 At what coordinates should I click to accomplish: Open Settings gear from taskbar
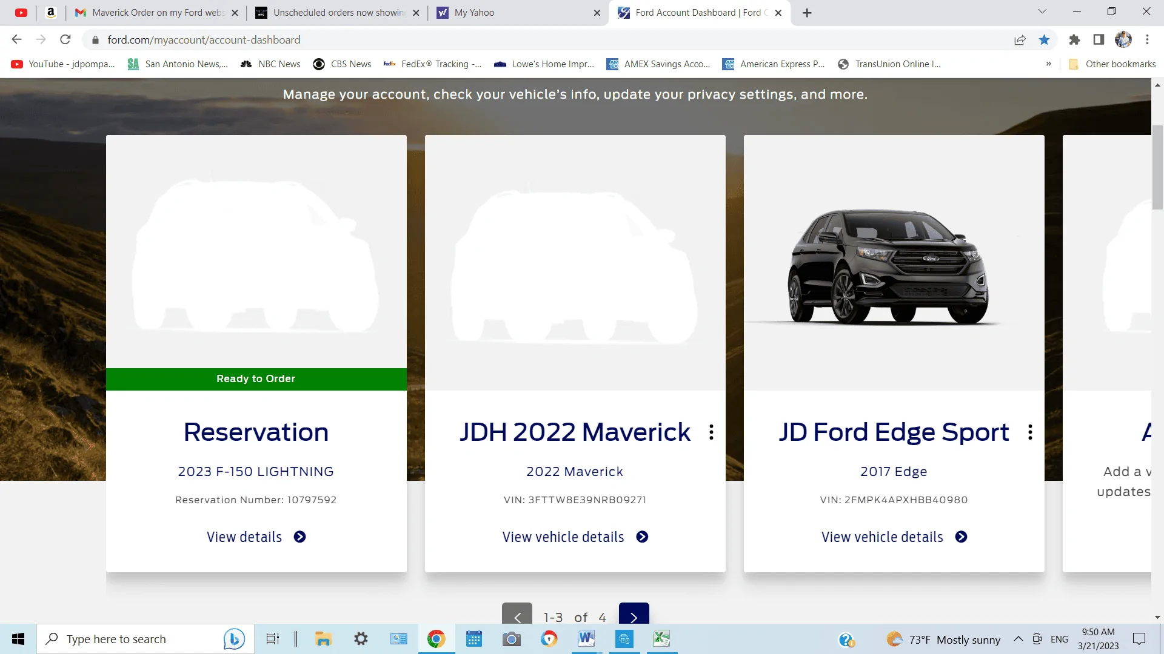361,639
